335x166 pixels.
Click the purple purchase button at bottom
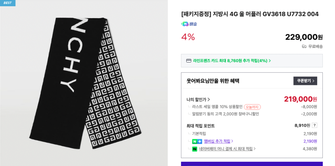252,164
